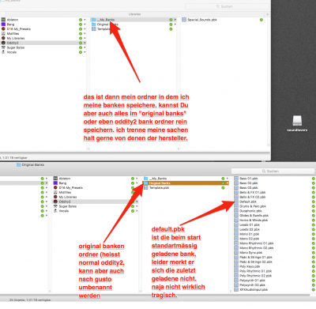Click Ableton icon in lower window
Image resolution: width=316 pixels, height=309 pixels.
click(55, 179)
